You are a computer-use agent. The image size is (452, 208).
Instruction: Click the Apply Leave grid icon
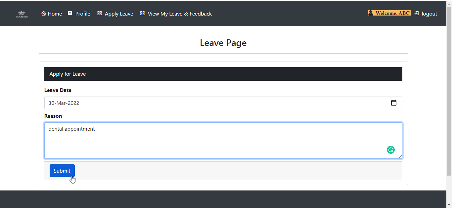coord(100,13)
